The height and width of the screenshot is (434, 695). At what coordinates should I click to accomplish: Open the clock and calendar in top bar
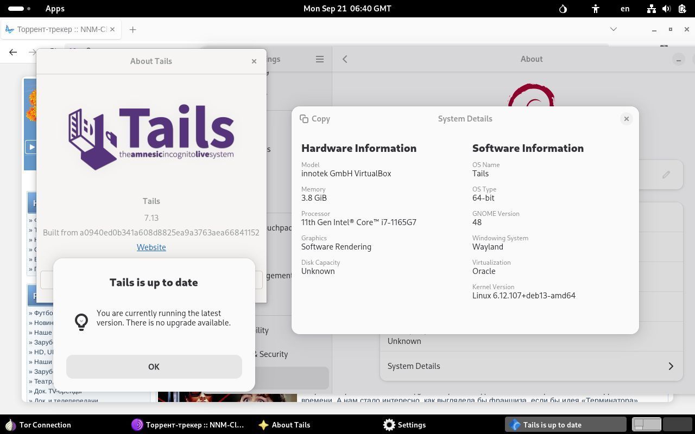point(347,9)
